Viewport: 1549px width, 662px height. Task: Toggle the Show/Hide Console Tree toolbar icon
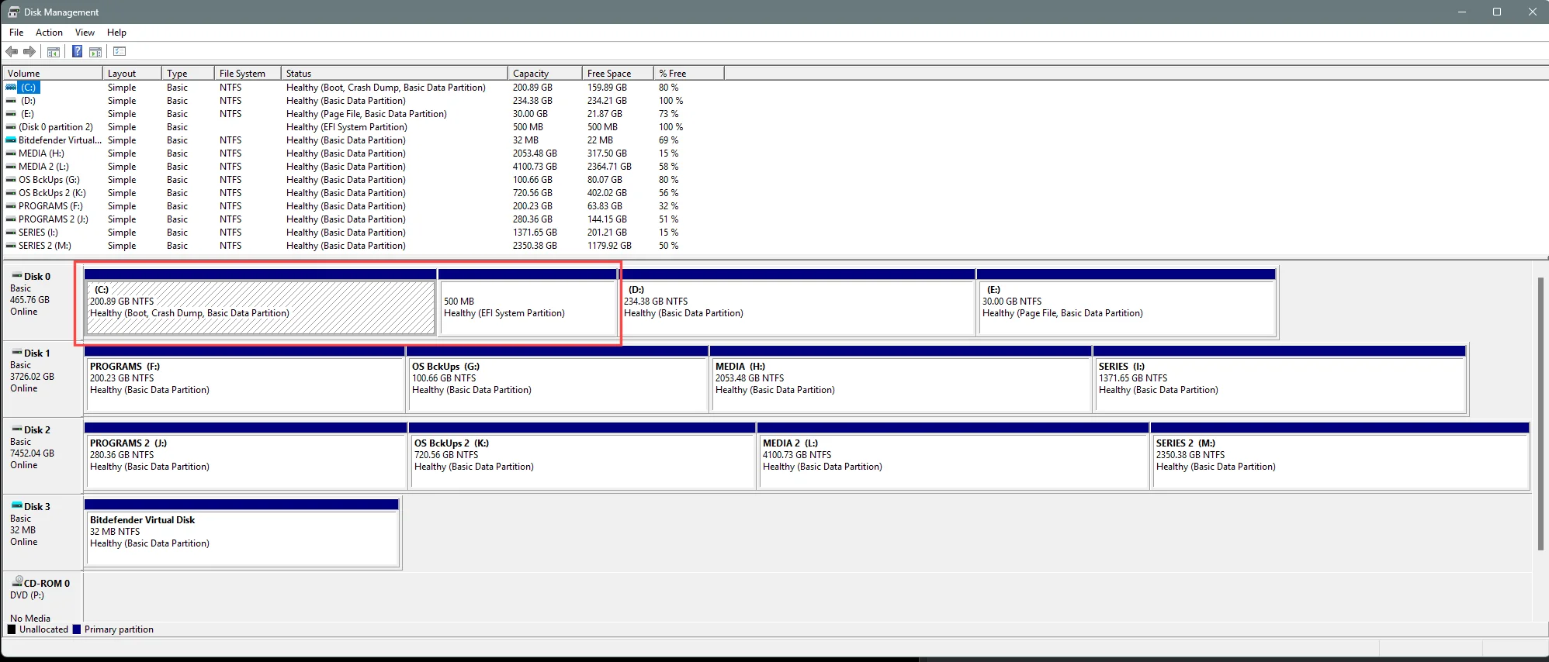[x=54, y=52]
